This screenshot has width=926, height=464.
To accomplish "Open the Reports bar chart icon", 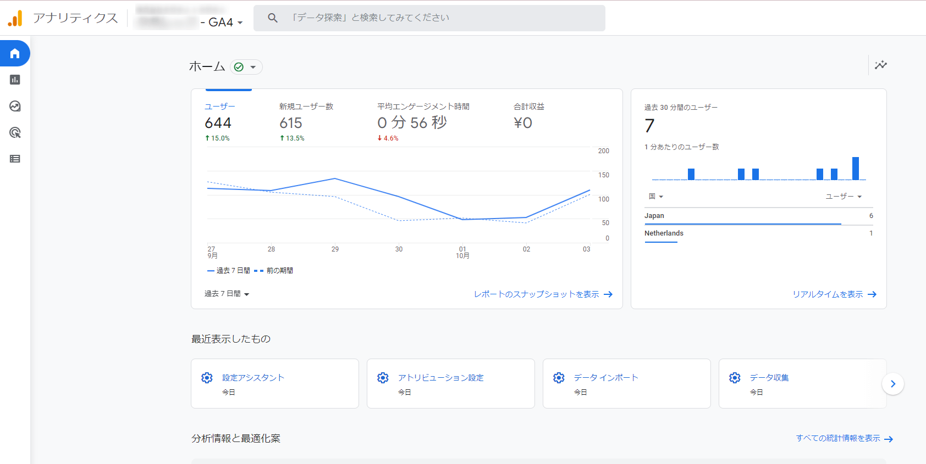I will click(x=15, y=80).
